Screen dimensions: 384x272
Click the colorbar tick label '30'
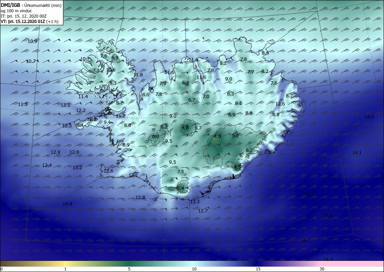pos(322,269)
